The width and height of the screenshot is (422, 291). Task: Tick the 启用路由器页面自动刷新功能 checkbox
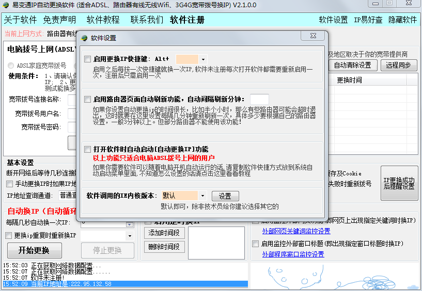pyautogui.click(x=87, y=99)
